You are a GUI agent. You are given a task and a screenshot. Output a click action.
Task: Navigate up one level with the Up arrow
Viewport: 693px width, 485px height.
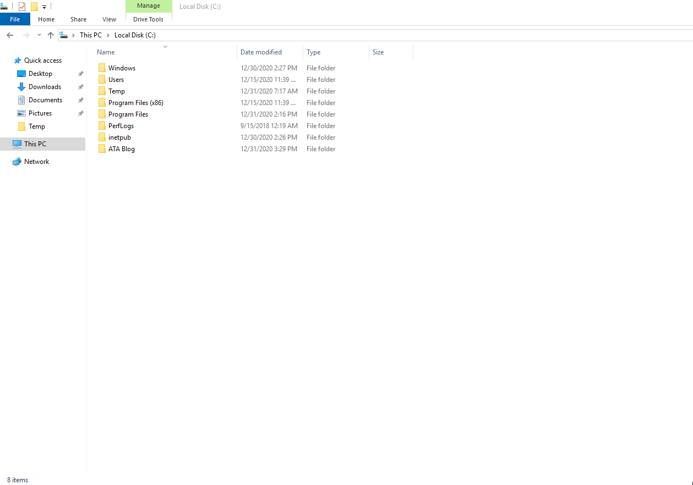pos(50,35)
